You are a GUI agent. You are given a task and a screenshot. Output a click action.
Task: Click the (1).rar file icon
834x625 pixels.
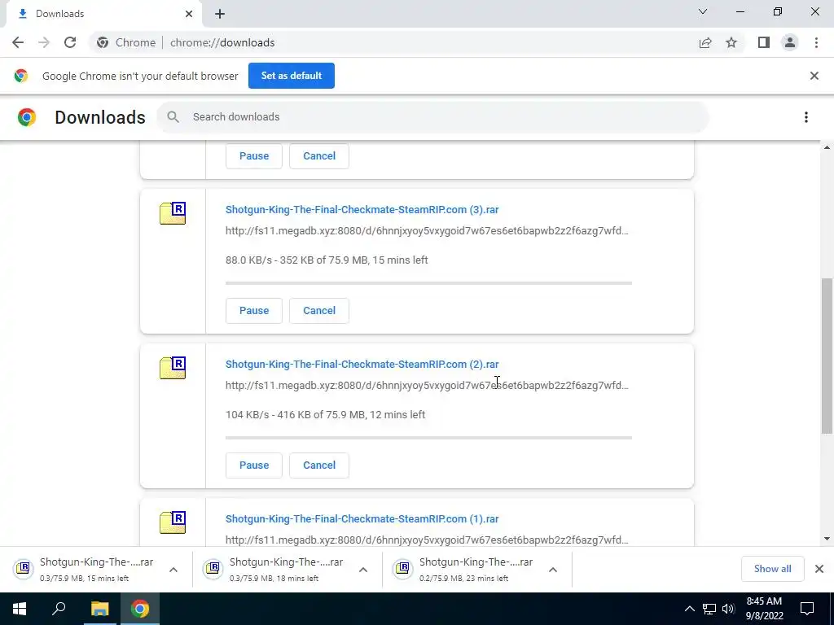pos(173,522)
